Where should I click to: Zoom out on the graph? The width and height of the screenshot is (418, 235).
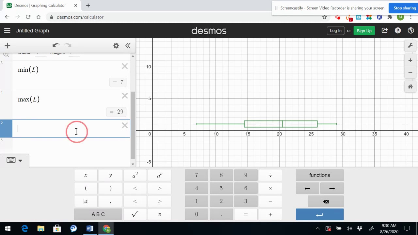410,72
